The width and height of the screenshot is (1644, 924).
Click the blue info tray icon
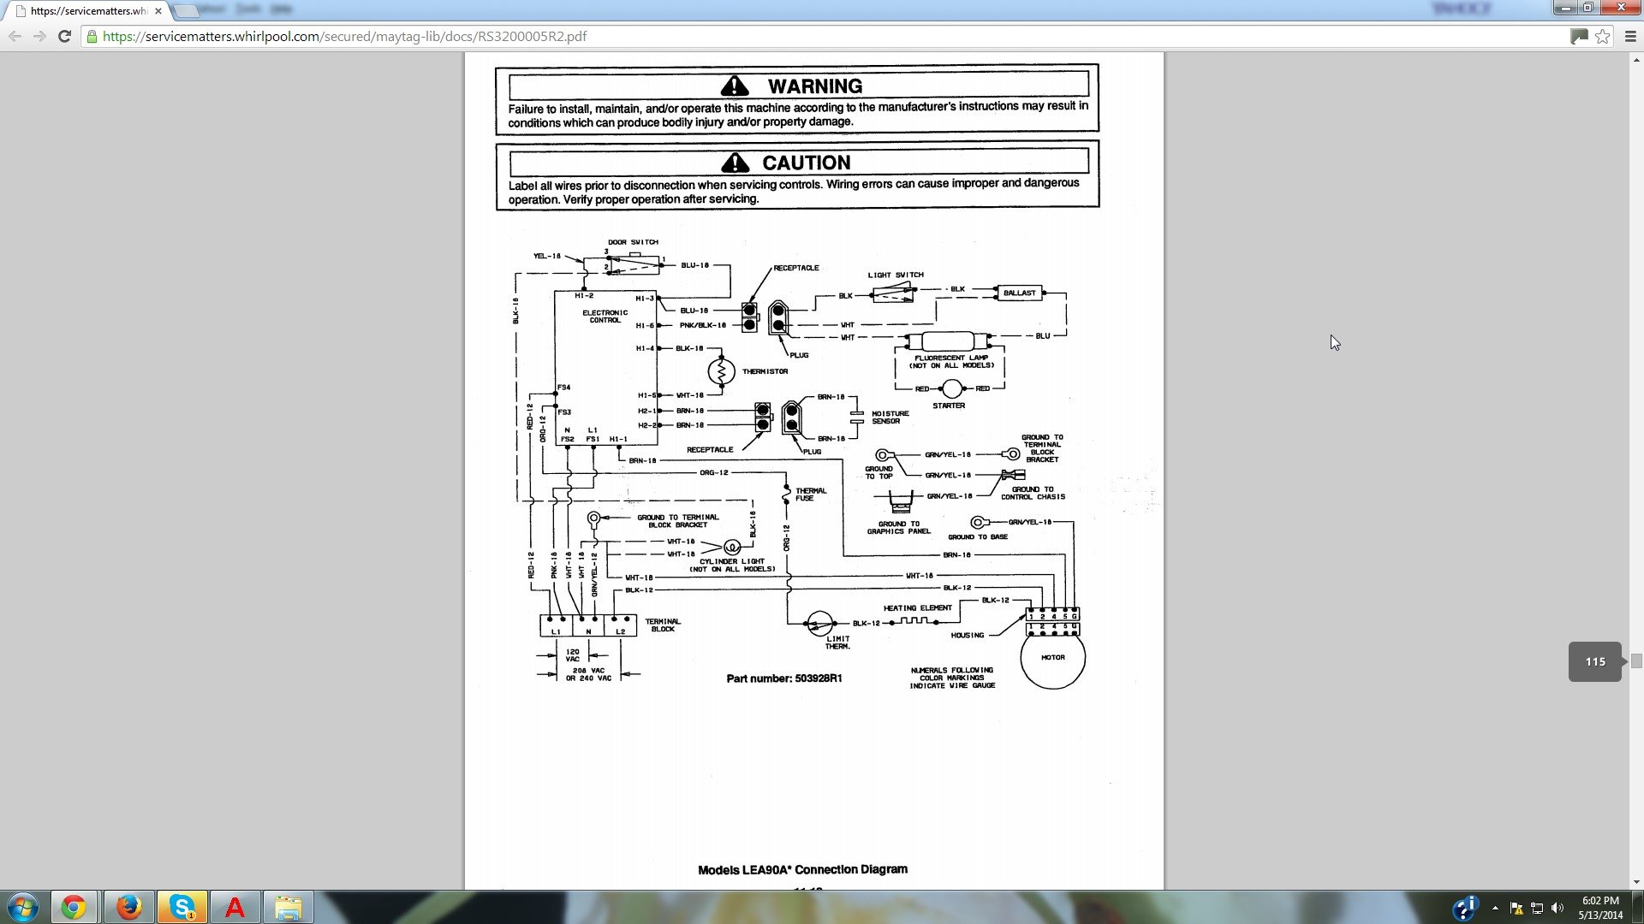(1465, 907)
